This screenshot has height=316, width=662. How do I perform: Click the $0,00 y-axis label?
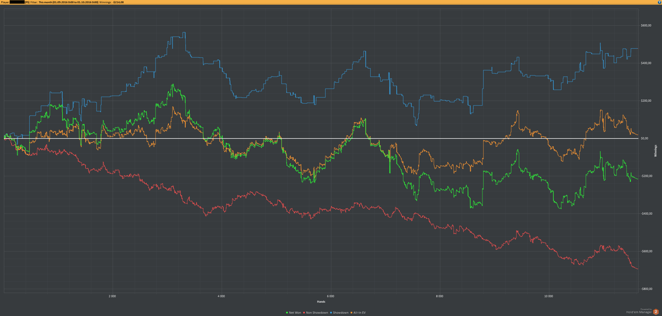pyautogui.click(x=644, y=138)
